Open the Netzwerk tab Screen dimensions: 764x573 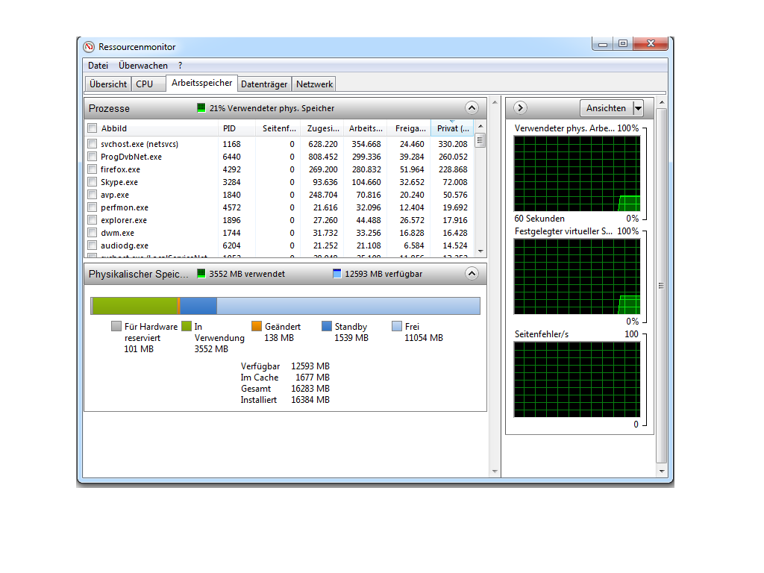[314, 84]
